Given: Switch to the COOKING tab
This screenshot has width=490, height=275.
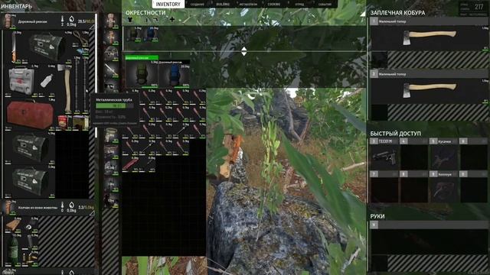Looking at the screenshot, I should point(274,5).
